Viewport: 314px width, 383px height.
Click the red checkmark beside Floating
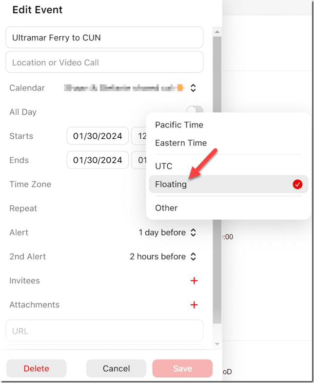point(297,184)
